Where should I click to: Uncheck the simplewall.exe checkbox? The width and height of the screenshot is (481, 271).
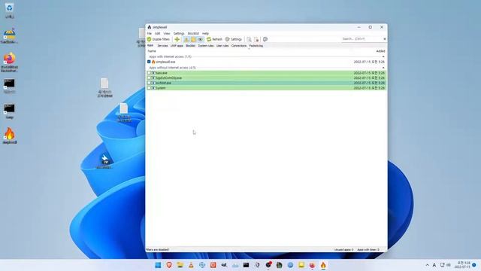149,62
